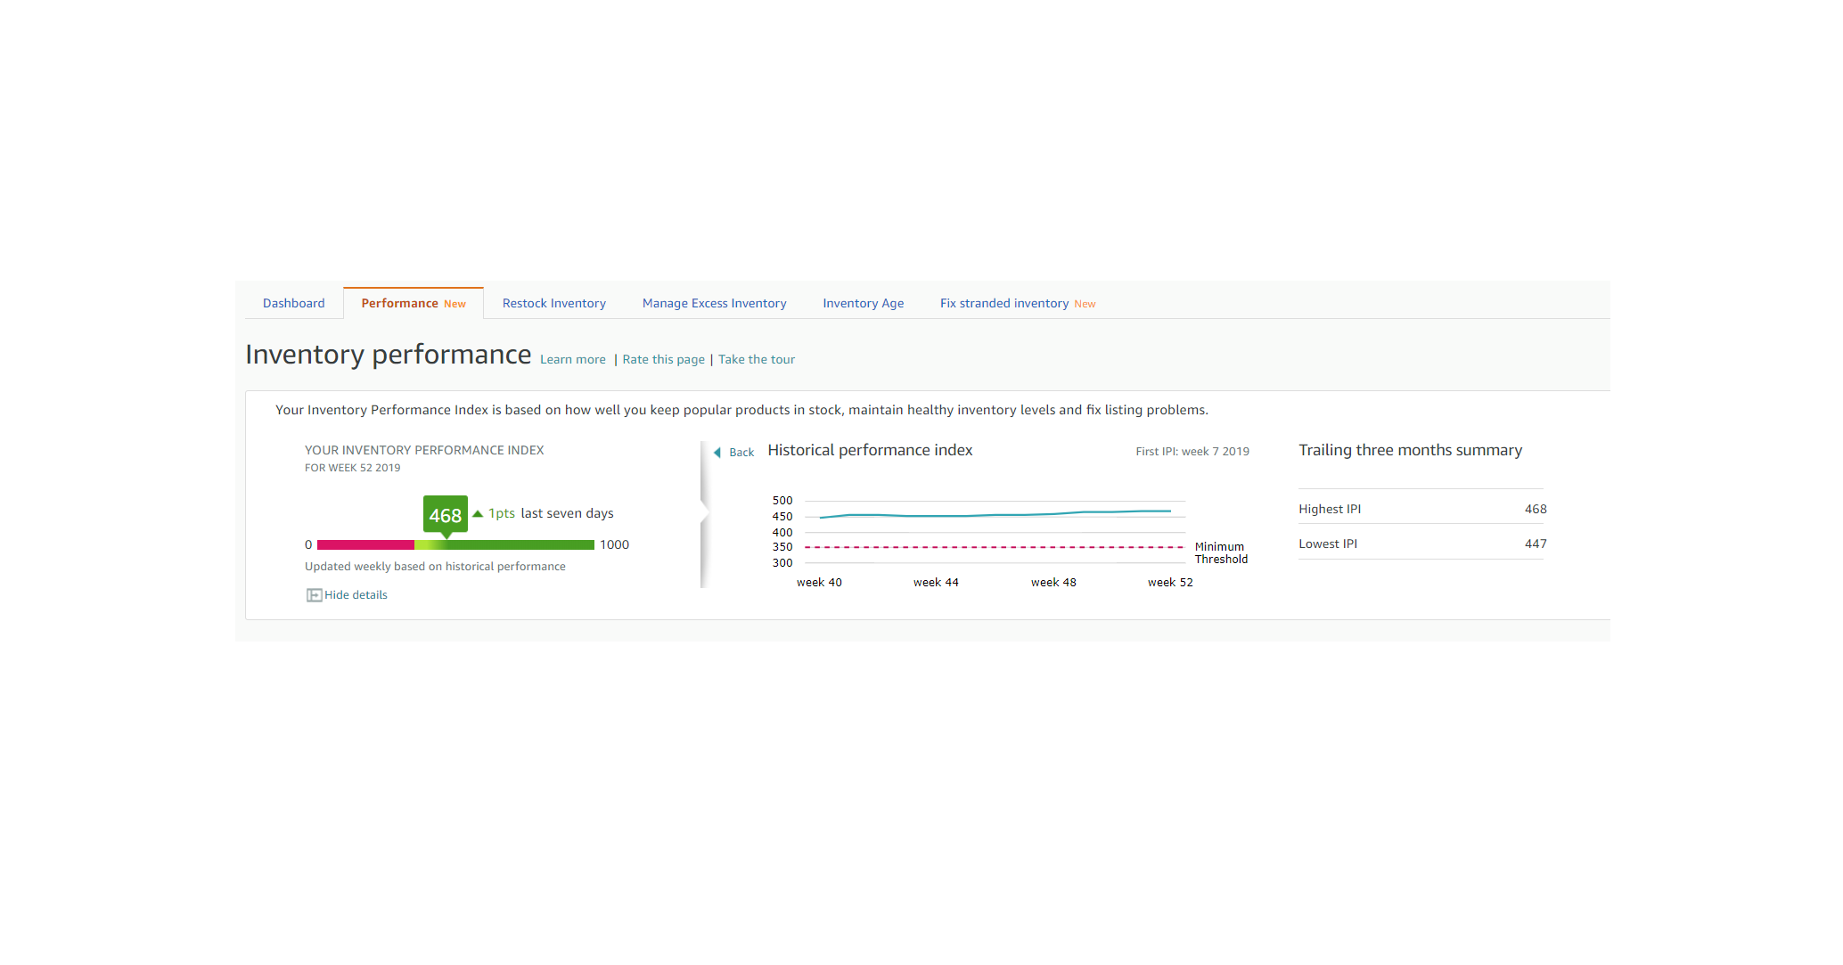
Task: Click the Back link beside chart
Action: tap(741, 453)
